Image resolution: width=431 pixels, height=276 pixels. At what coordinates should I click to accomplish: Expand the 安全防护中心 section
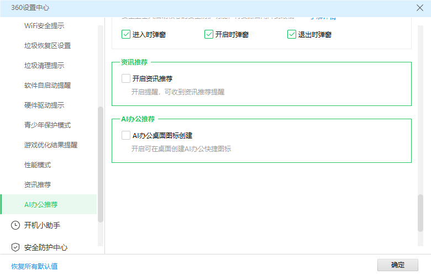click(x=46, y=247)
